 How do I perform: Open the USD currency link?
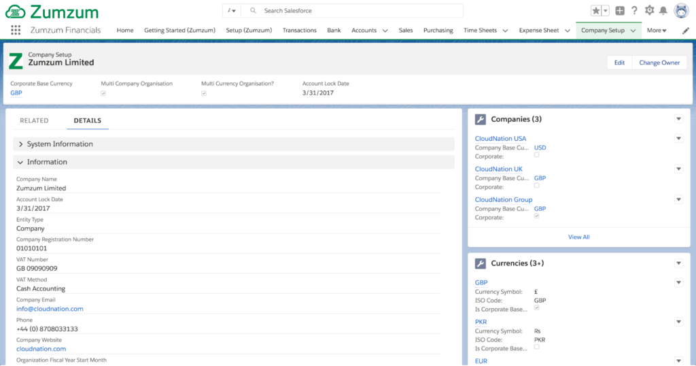tap(540, 148)
